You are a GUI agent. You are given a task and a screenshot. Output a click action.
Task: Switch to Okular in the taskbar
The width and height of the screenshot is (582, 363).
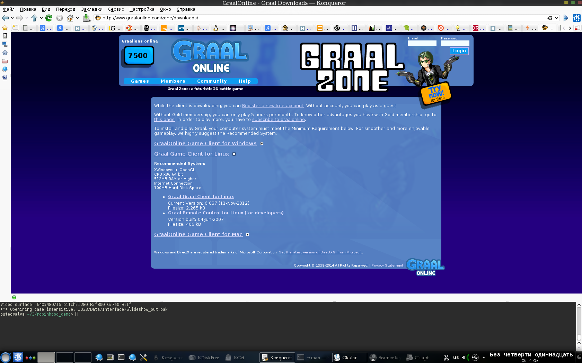(349, 357)
